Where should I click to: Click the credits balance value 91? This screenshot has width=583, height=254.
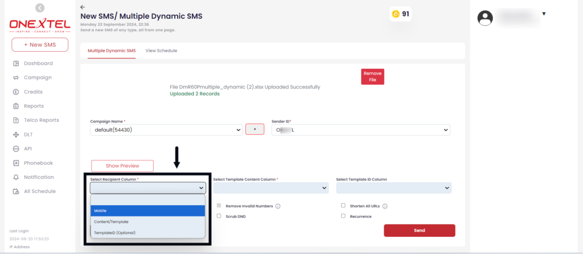coord(405,14)
